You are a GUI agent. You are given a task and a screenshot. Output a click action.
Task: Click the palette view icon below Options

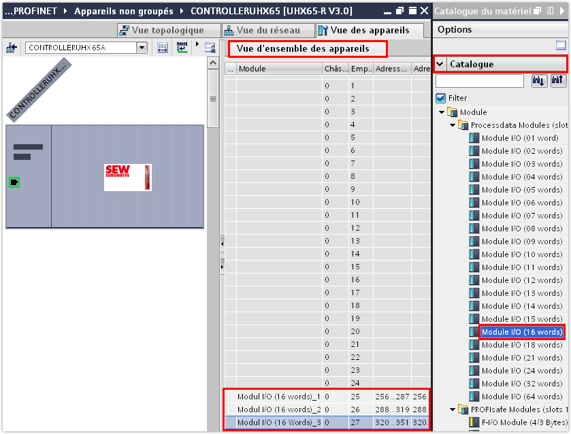coord(561,46)
